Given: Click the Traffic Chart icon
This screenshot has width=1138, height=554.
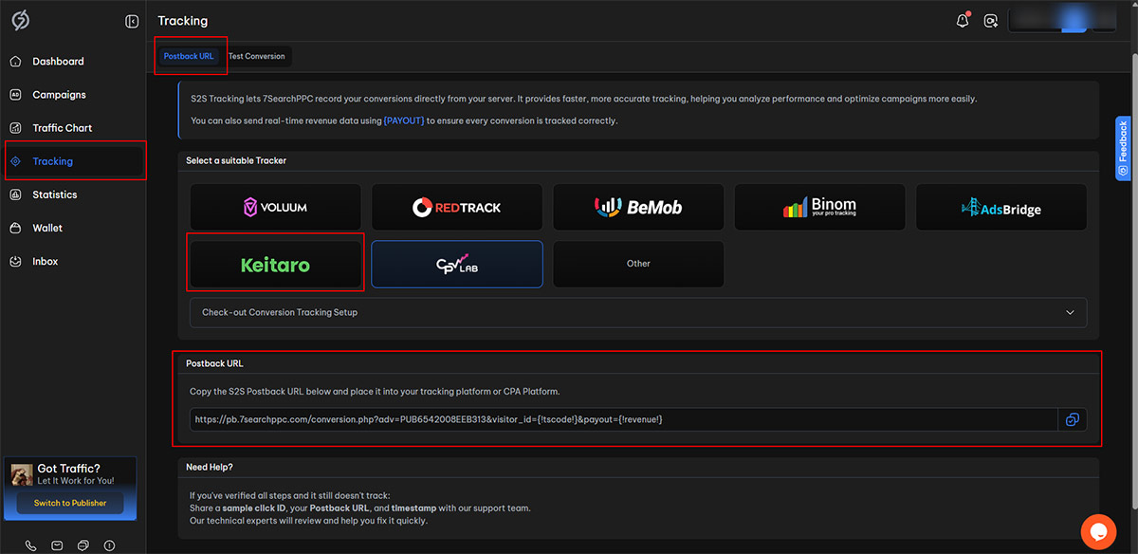Looking at the screenshot, I should tap(15, 128).
